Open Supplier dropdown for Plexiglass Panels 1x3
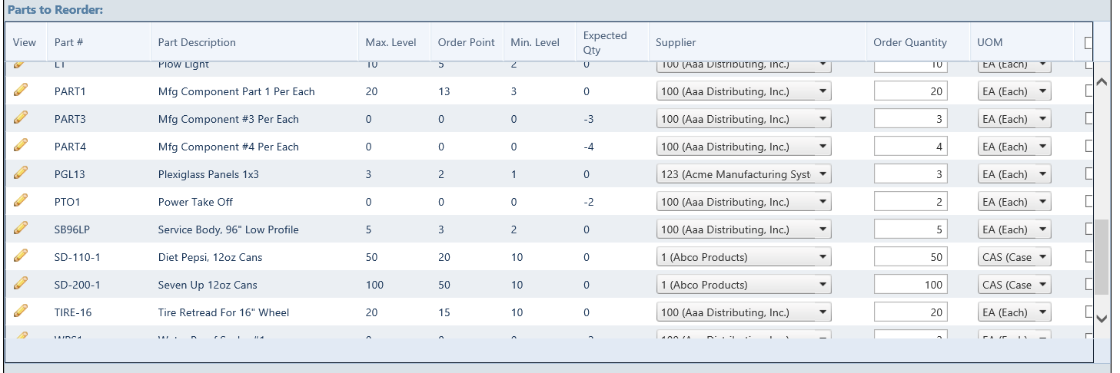This screenshot has width=1120, height=373. [743, 174]
